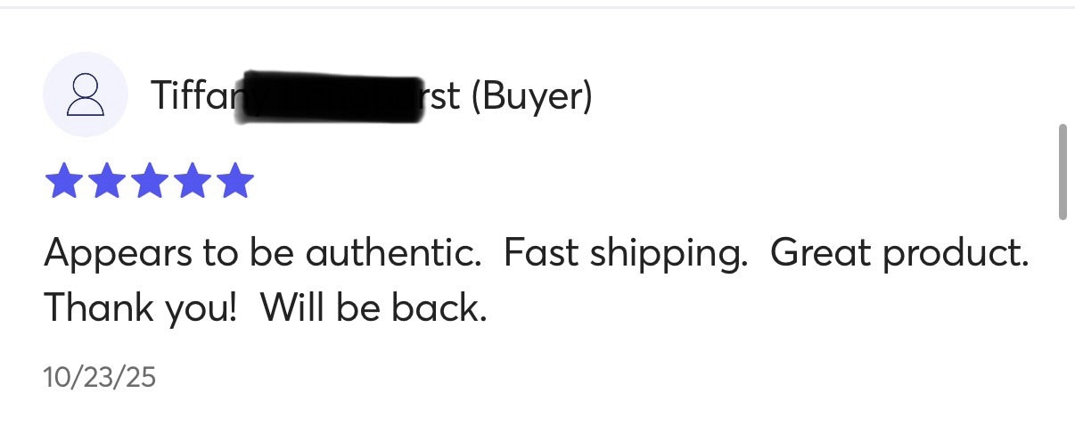Click the reviewer's profile avatar icon
The height and width of the screenshot is (434, 1075).
point(86,94)
